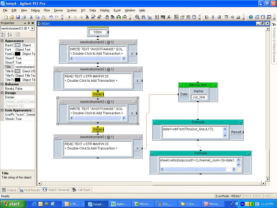Click the binoculars Find icon

tap(143, 17)
